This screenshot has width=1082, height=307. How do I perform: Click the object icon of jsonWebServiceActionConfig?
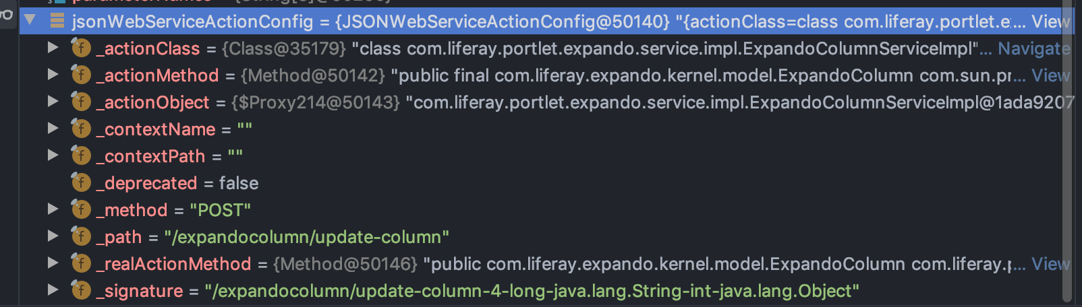[57, 21]
